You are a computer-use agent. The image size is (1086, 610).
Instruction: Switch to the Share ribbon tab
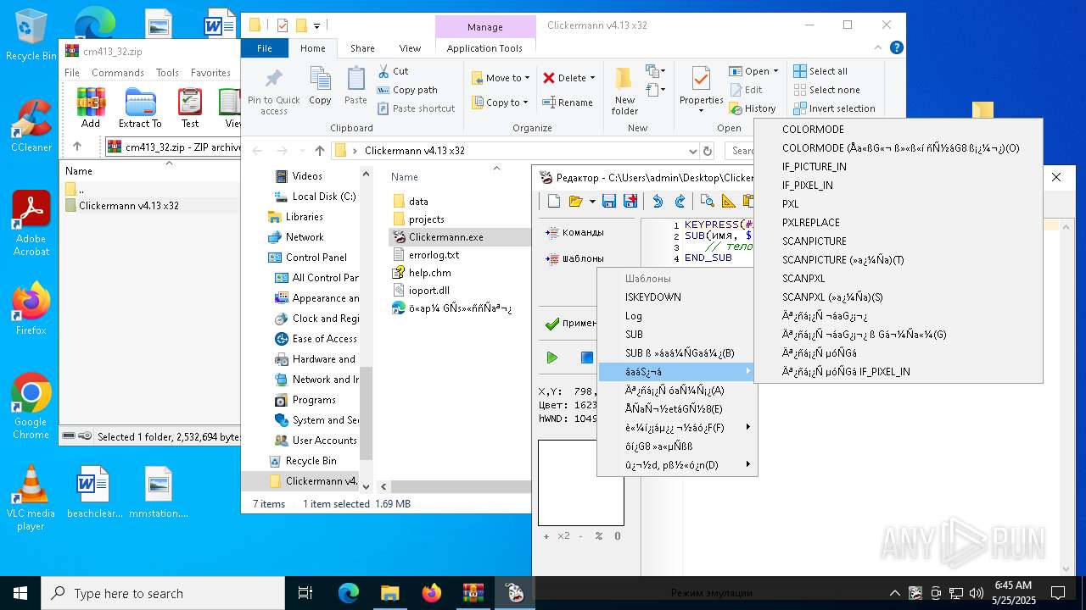362,48
